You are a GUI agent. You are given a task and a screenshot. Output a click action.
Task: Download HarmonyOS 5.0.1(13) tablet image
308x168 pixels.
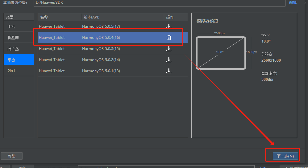tap(169, 71)
